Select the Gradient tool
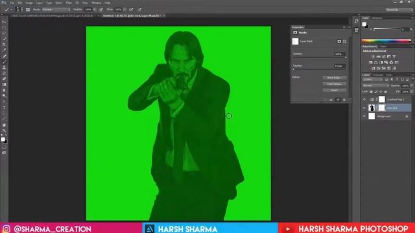415x233 pixels. pos(4,85)
